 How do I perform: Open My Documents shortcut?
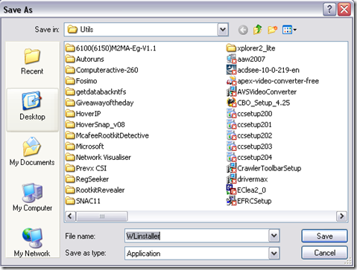tap(32, 152)
